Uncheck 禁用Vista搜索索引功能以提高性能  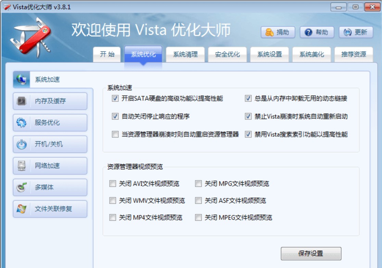248,134
